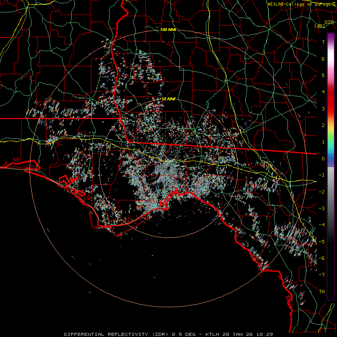Screen dimensions: 337x337
Task: Click the '[dB]' units label
Action: pyautogui.click(x=320, y=26)
